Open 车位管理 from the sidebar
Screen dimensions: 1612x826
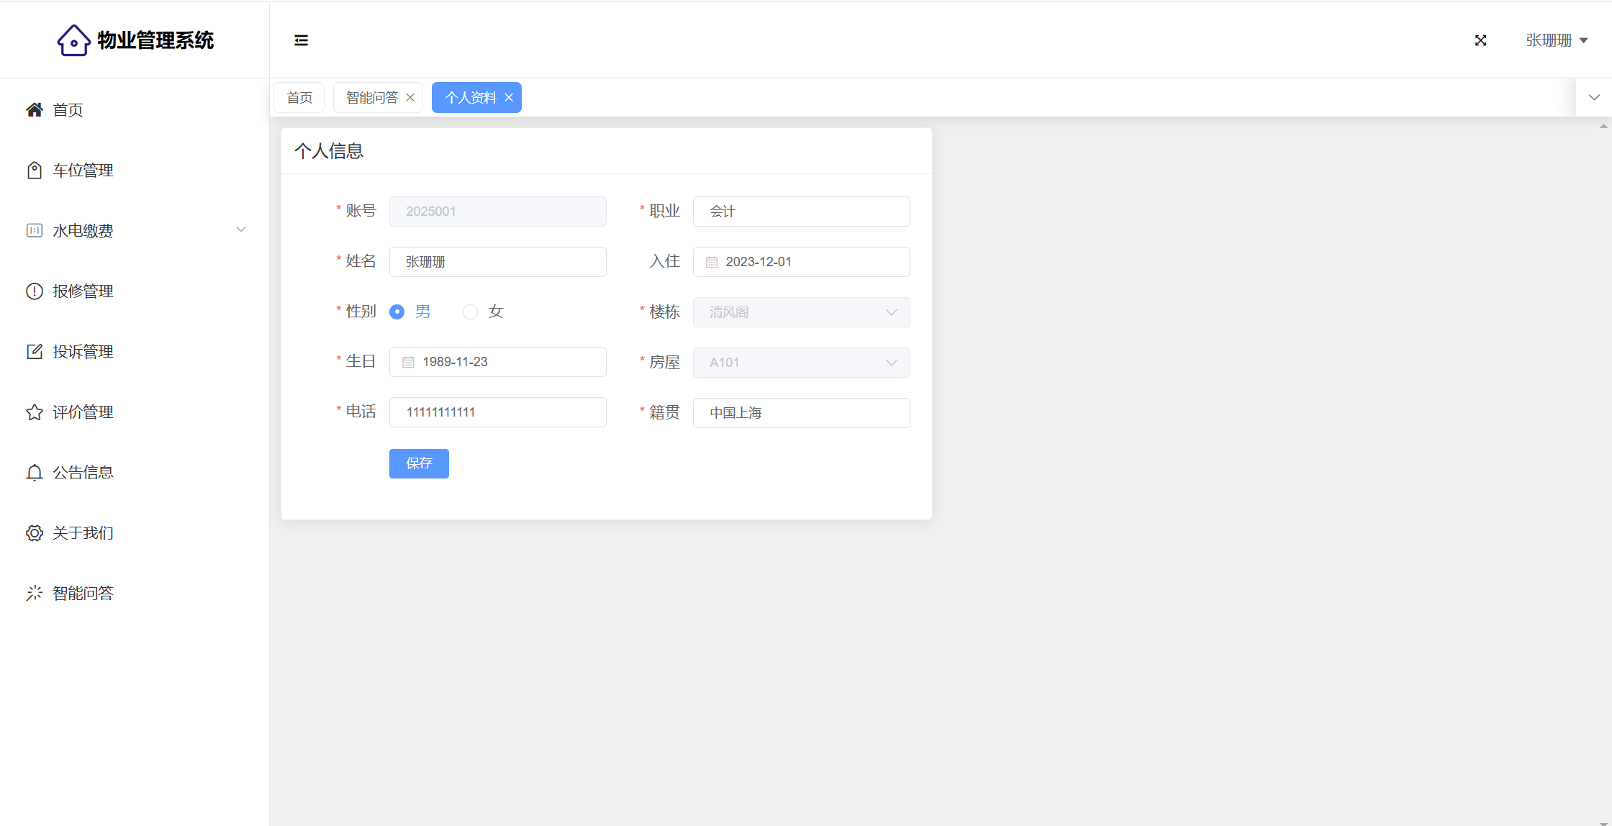coord(83,171)
